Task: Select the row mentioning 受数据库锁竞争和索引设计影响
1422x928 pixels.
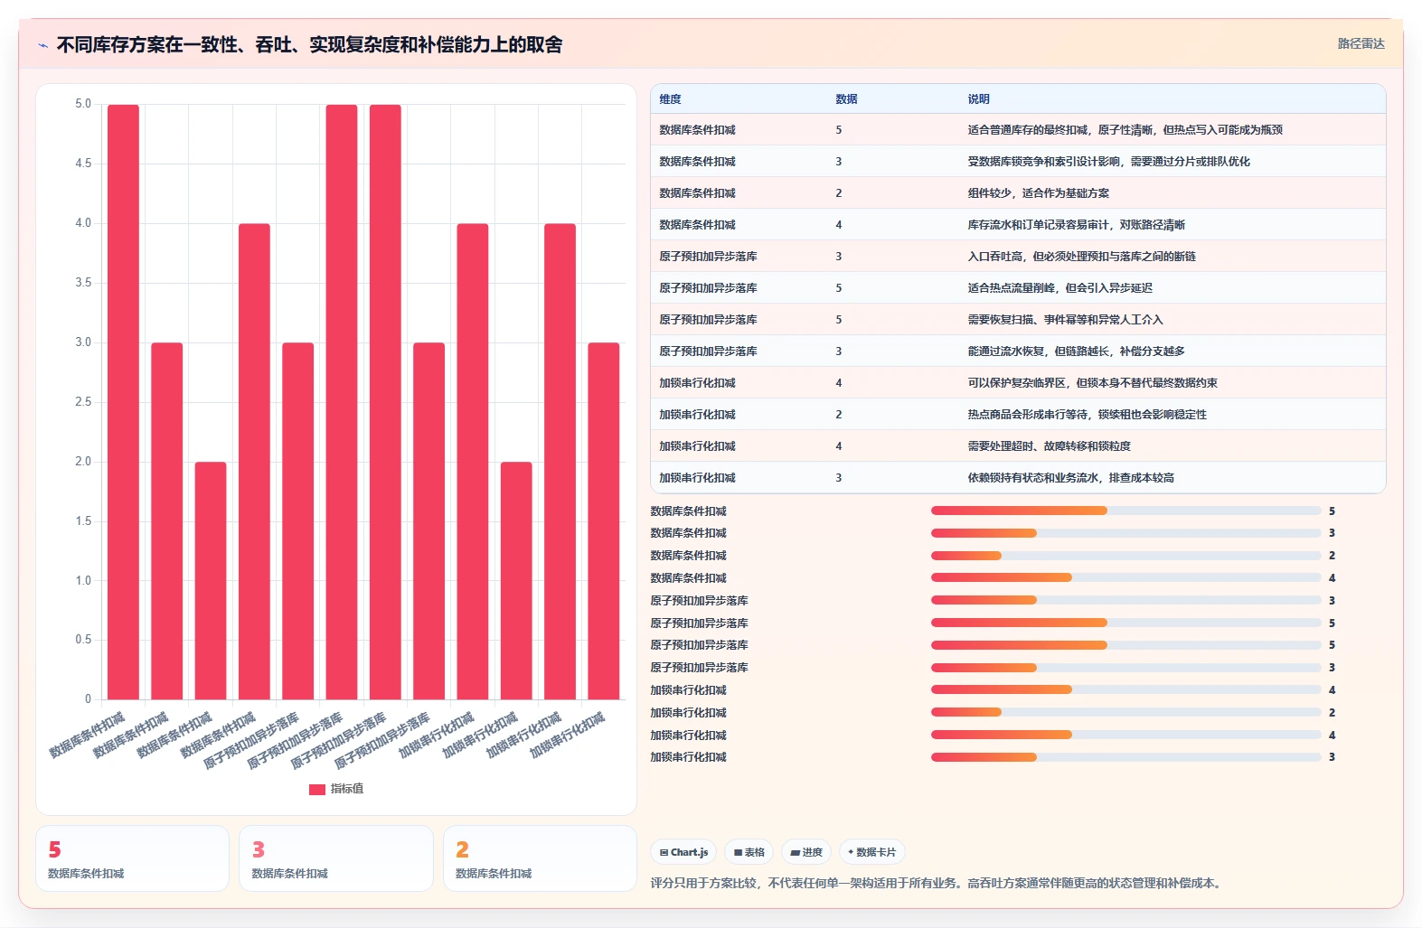Action: pyautogui.click(x=1018, y=162)
